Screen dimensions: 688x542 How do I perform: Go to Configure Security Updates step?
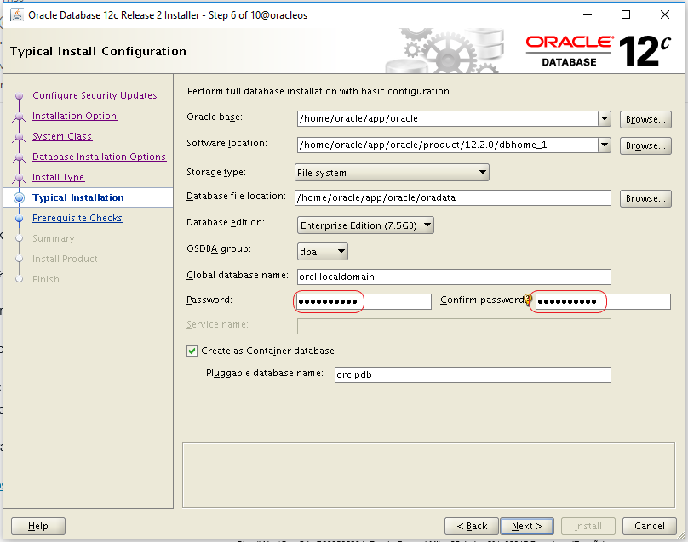[x=95, y=95]
